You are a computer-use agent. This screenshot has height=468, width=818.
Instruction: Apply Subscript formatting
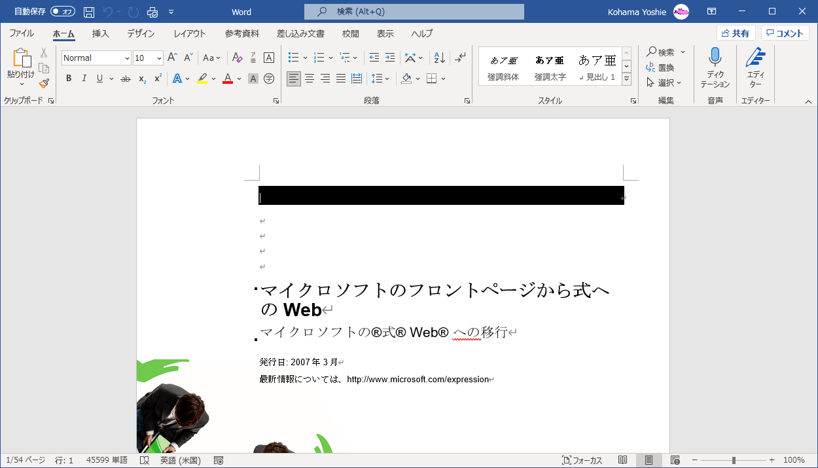142,79
